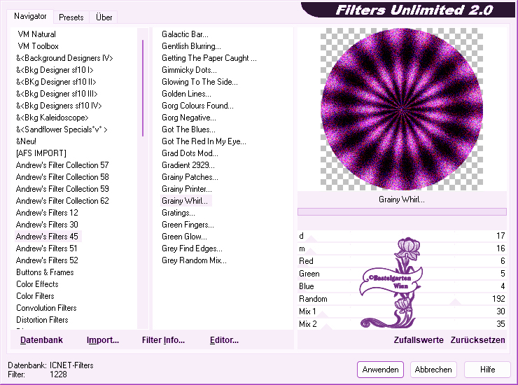
Task: Open the Über tab
Action: pyautogui.click(x=104, y=17)
